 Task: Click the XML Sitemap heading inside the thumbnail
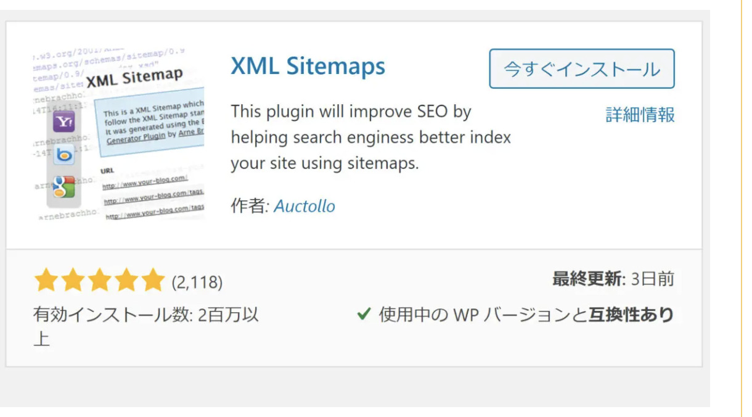[134, 78]
